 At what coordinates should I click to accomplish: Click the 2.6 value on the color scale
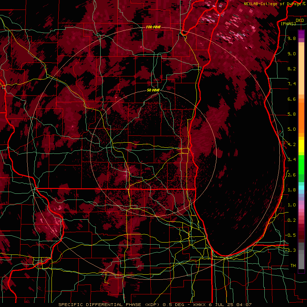click(x=292, y=175)
